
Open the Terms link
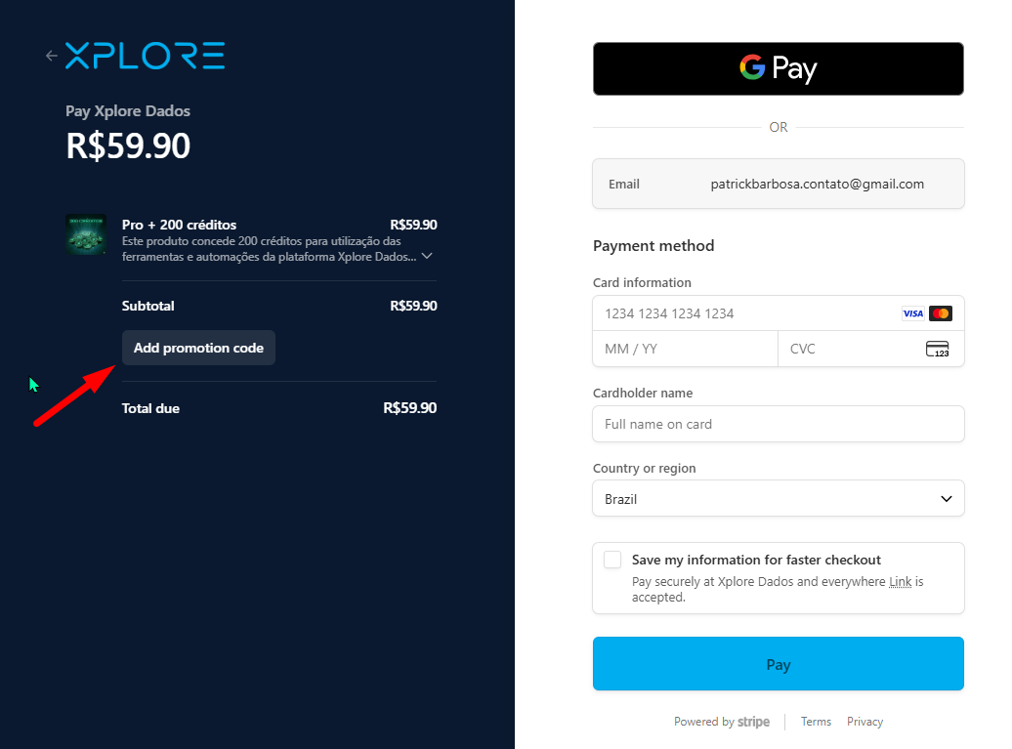pos(816,722)
